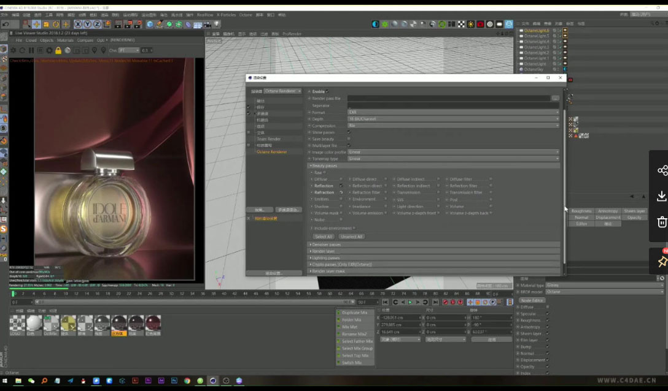The image size is (668, 391).
Task: Select the Move tool in top toolbar
Action: point(37,25)
